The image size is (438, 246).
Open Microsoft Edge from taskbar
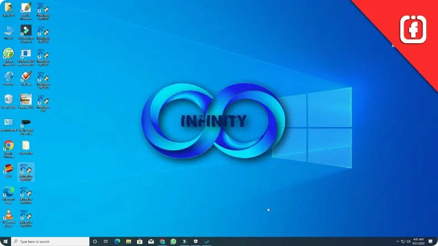(x=117, y=242)
